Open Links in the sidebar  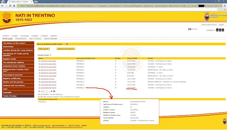point(18,89)
